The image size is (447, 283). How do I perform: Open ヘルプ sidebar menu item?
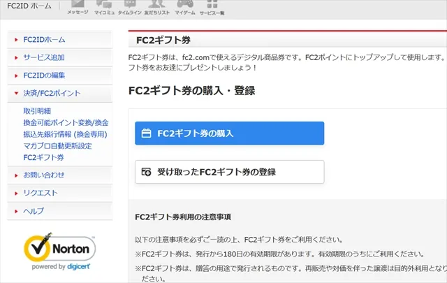[60, 211]
